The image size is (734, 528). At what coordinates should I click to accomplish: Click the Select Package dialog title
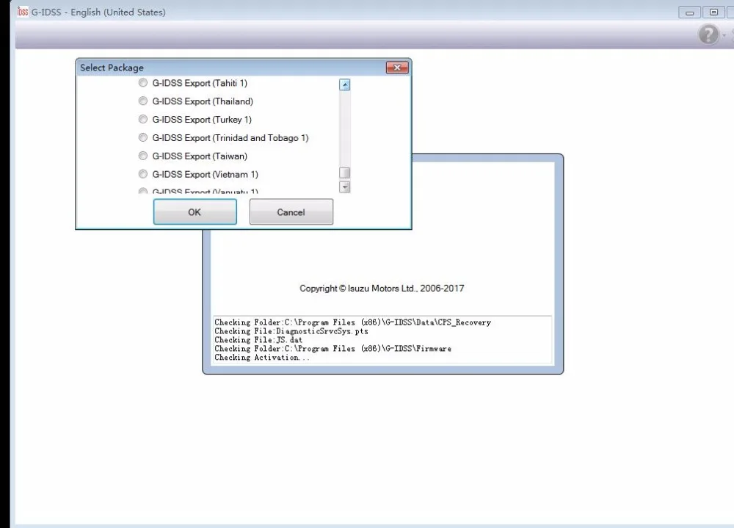112,68
